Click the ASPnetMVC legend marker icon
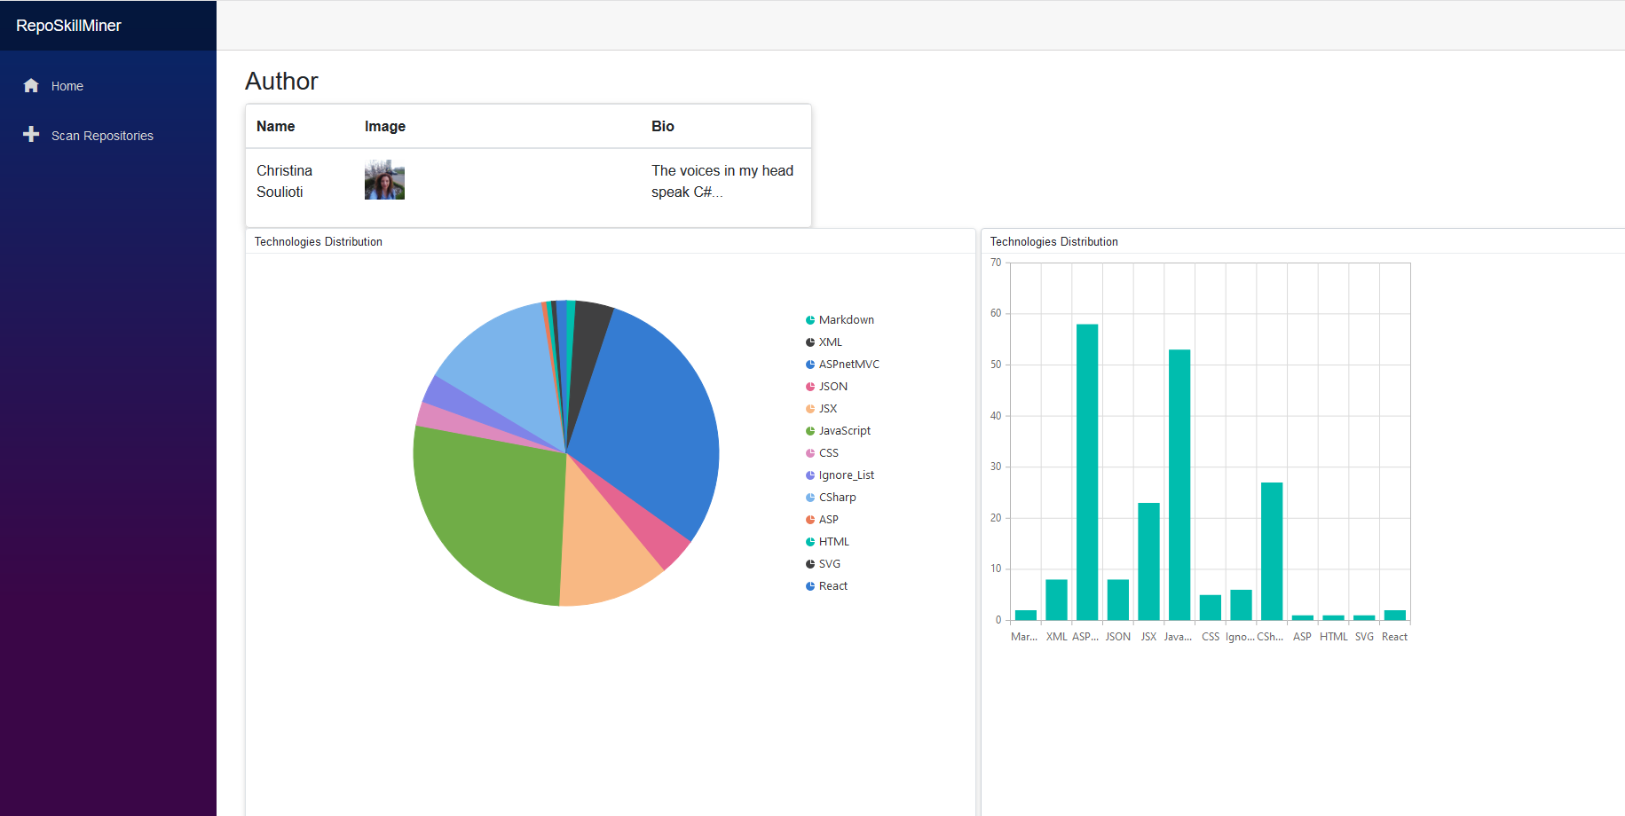The width and height of the screenshot is (1625, 816). pos(810,365)
